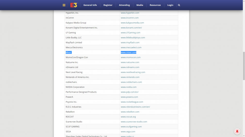Image resolution: width=245 pixels, height=137 pixels.
Task: Click the E3 logo
Action: point(74,5)
